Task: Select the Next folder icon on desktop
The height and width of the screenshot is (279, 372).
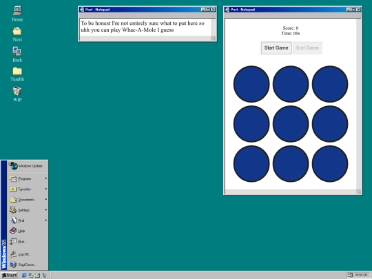Action: [x=17, y=34]
